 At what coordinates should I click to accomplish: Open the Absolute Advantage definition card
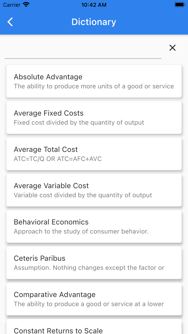[x=94, y=81]
